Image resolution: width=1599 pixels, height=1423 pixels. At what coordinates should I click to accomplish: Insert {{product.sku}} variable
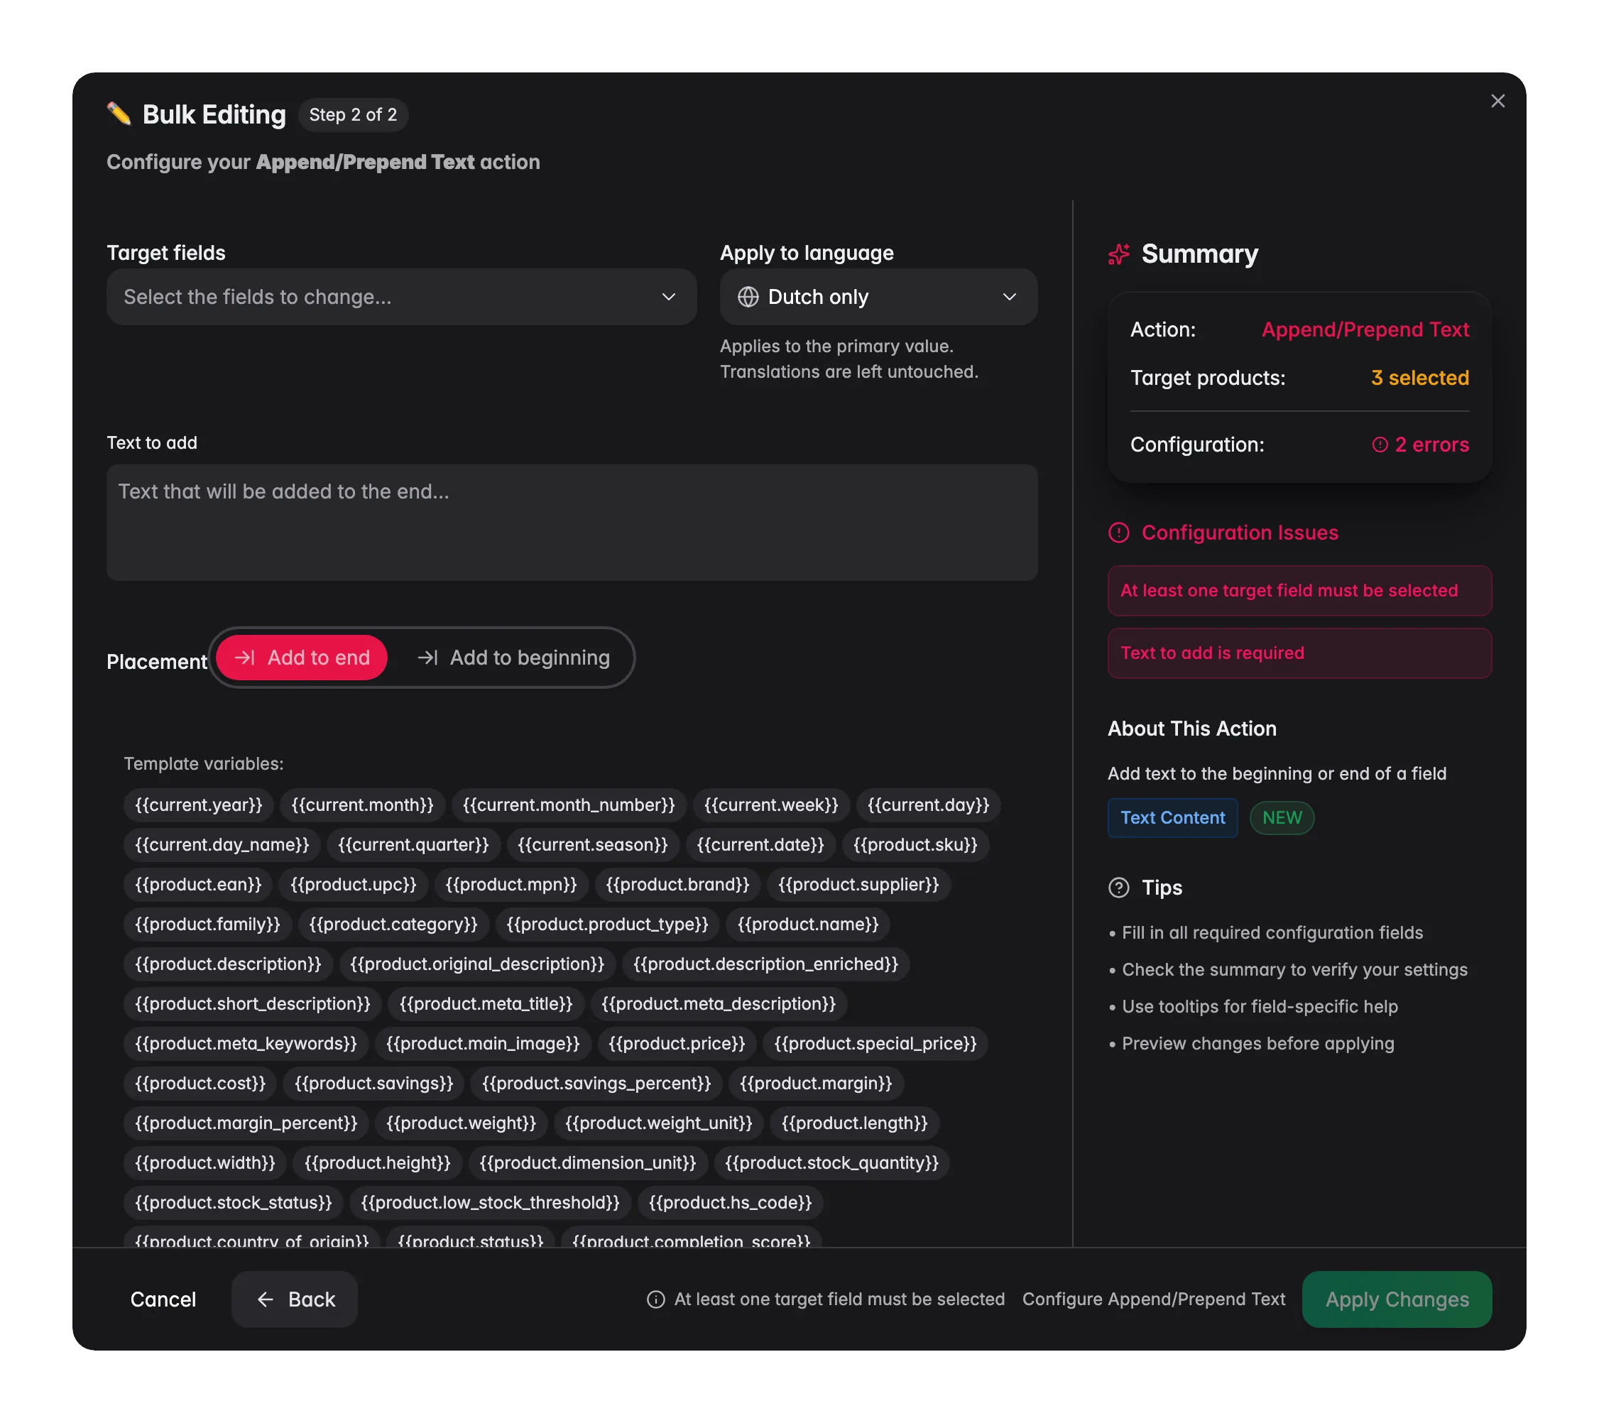point(915,845)
